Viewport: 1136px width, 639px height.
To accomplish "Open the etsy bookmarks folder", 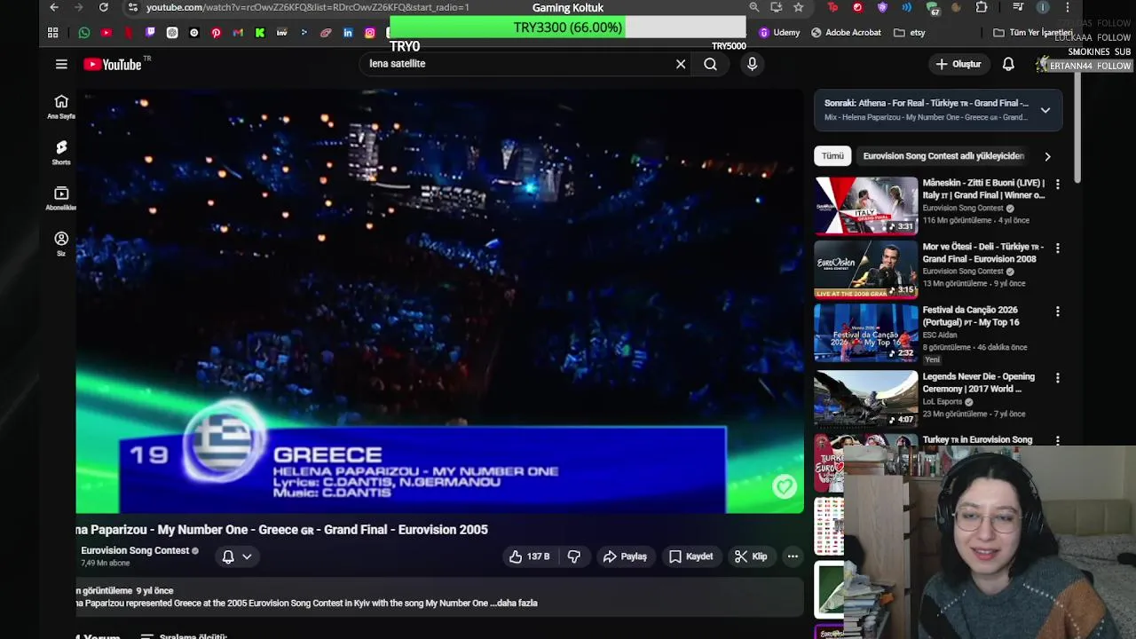I will tap(910, 33).
